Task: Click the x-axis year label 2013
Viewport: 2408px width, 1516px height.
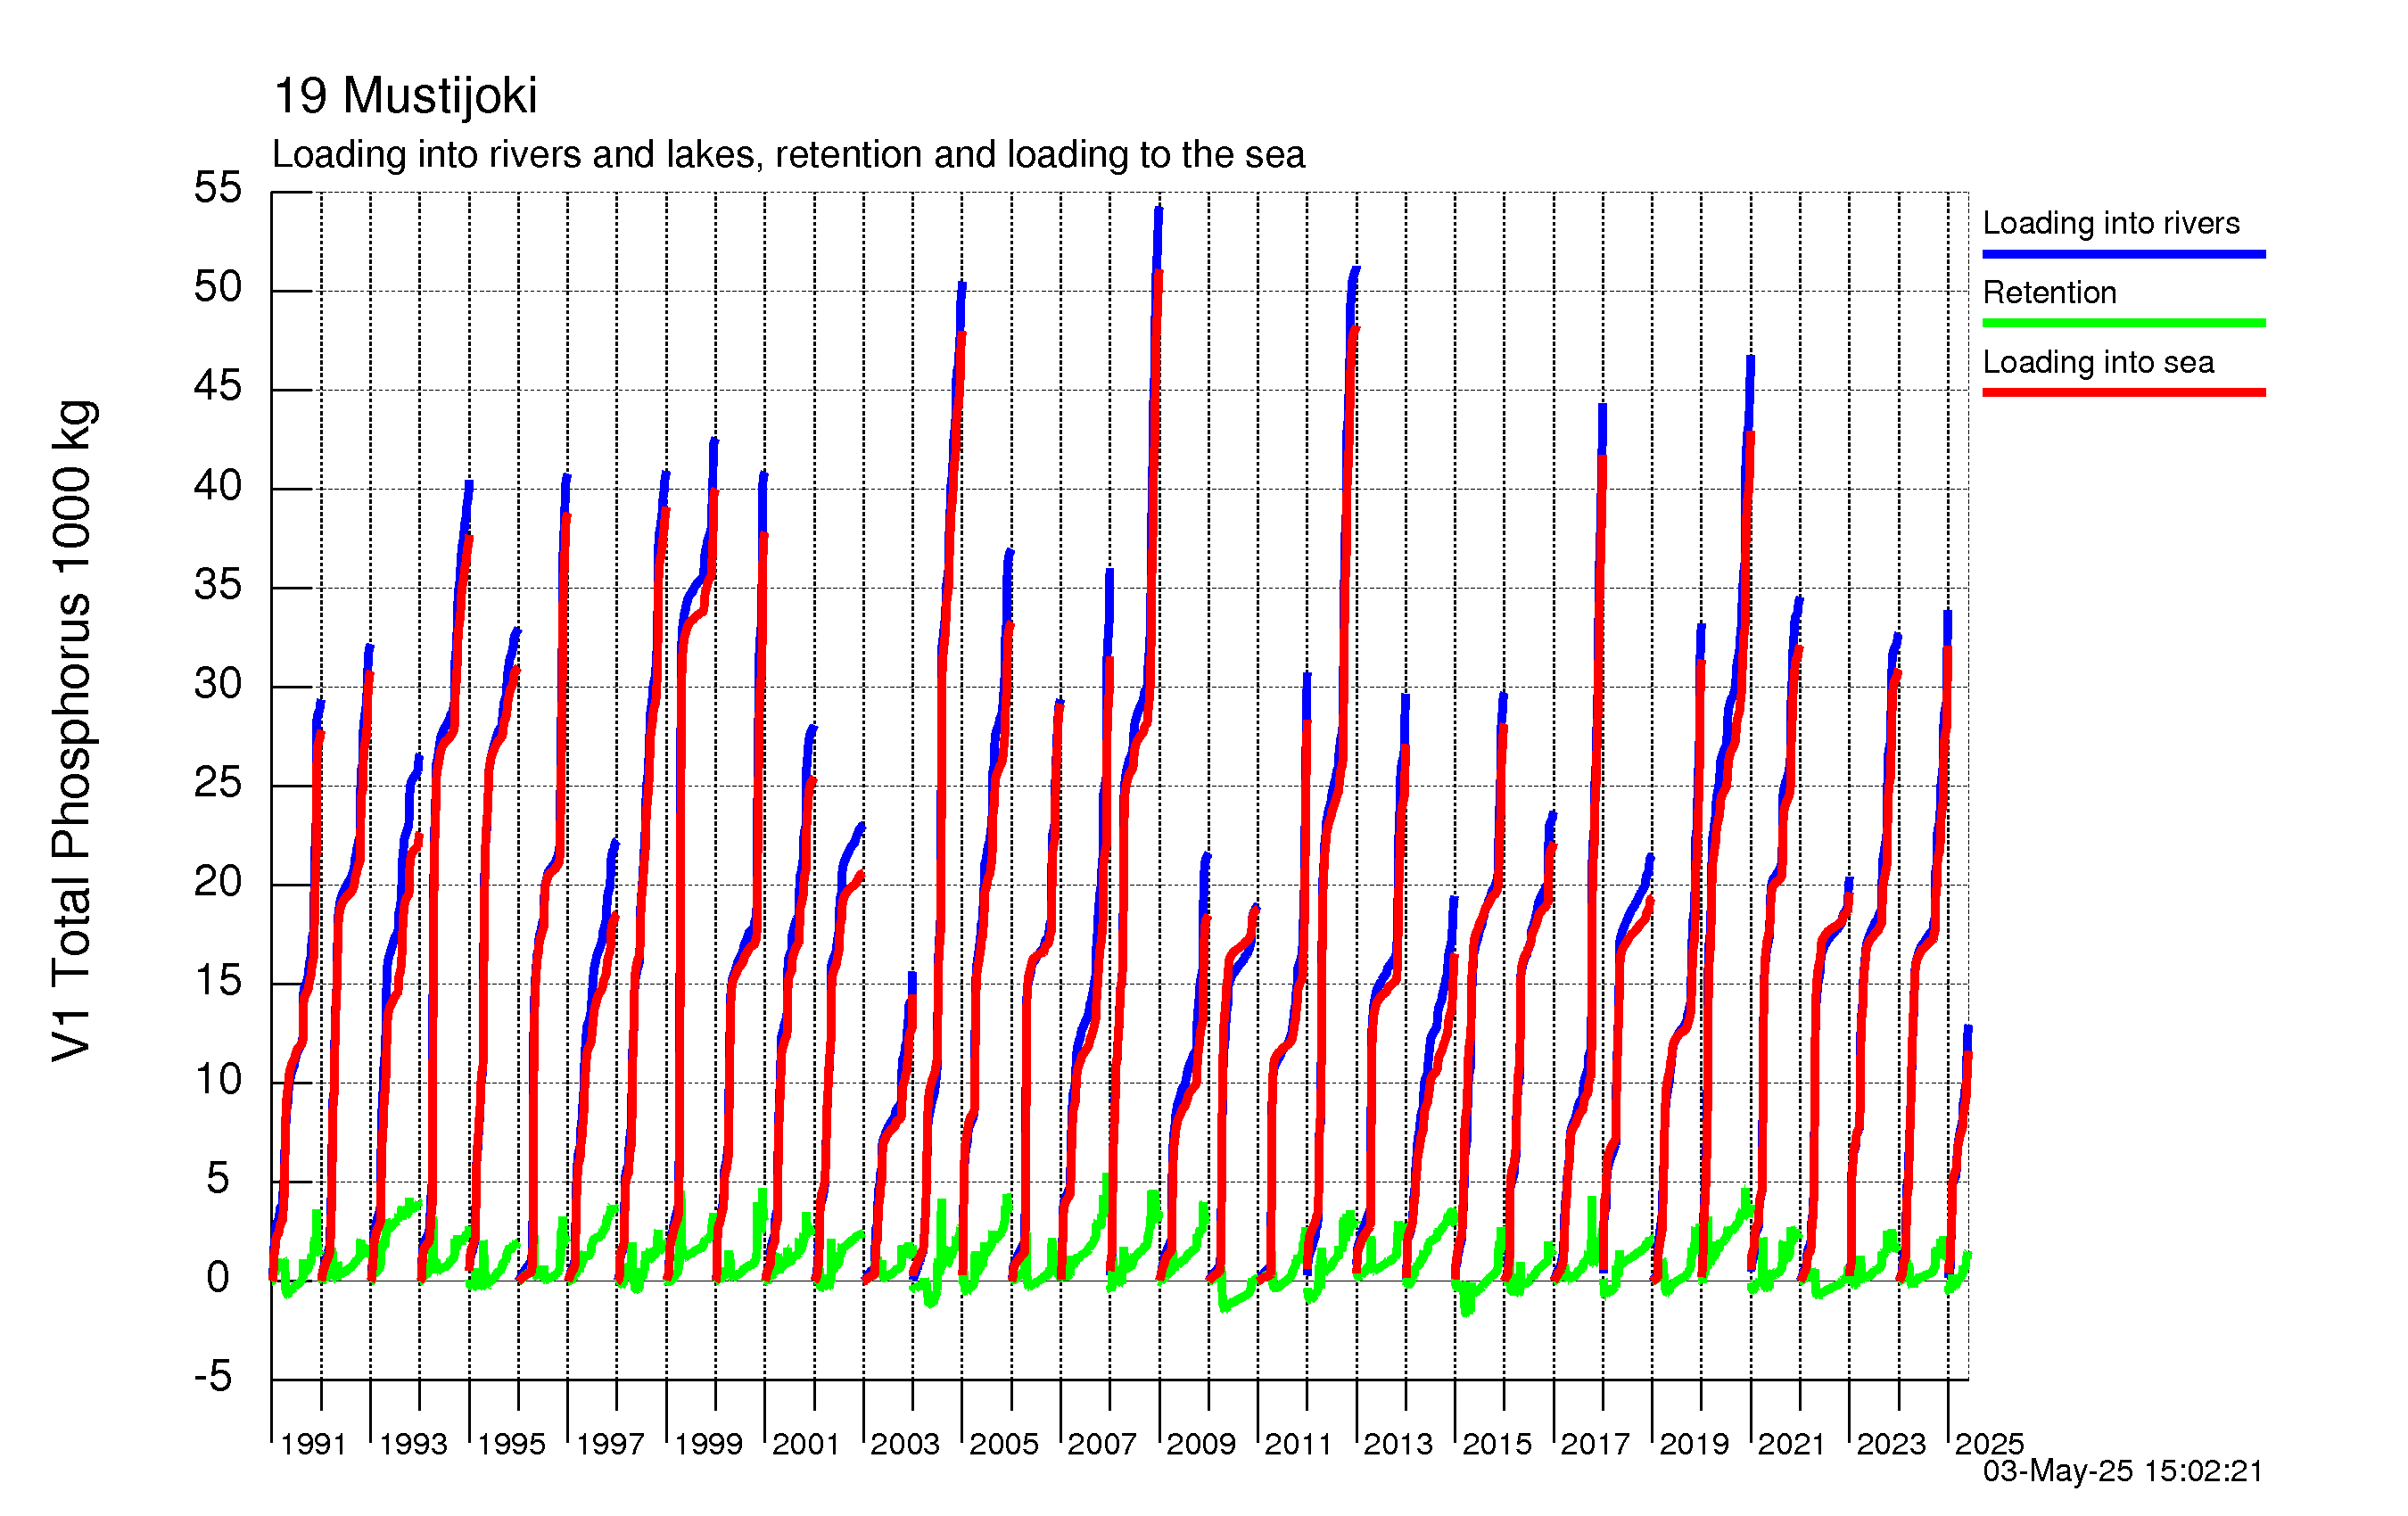Action: 1398,1445
